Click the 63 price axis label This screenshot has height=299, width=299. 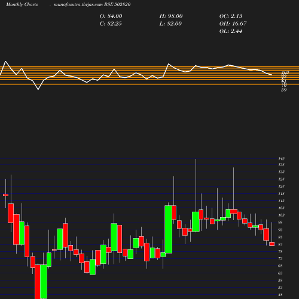point(280,273)
